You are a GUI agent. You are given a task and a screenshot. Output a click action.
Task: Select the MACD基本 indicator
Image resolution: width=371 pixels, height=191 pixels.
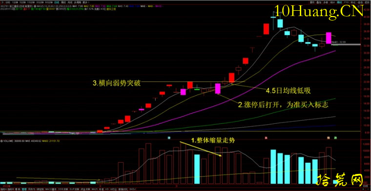pos(51,189)
